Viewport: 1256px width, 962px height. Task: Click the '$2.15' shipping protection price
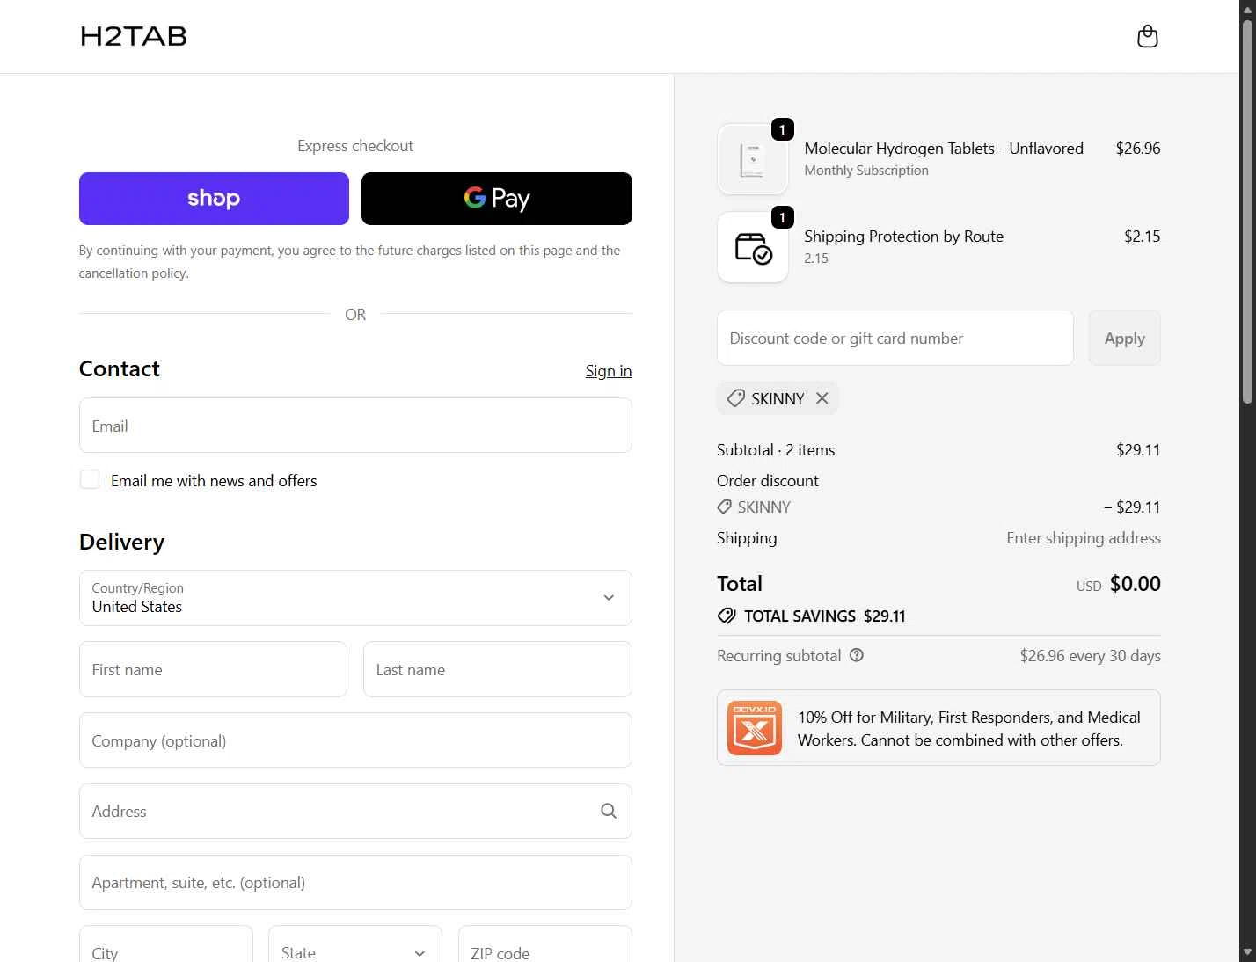tap(1143, 237)
